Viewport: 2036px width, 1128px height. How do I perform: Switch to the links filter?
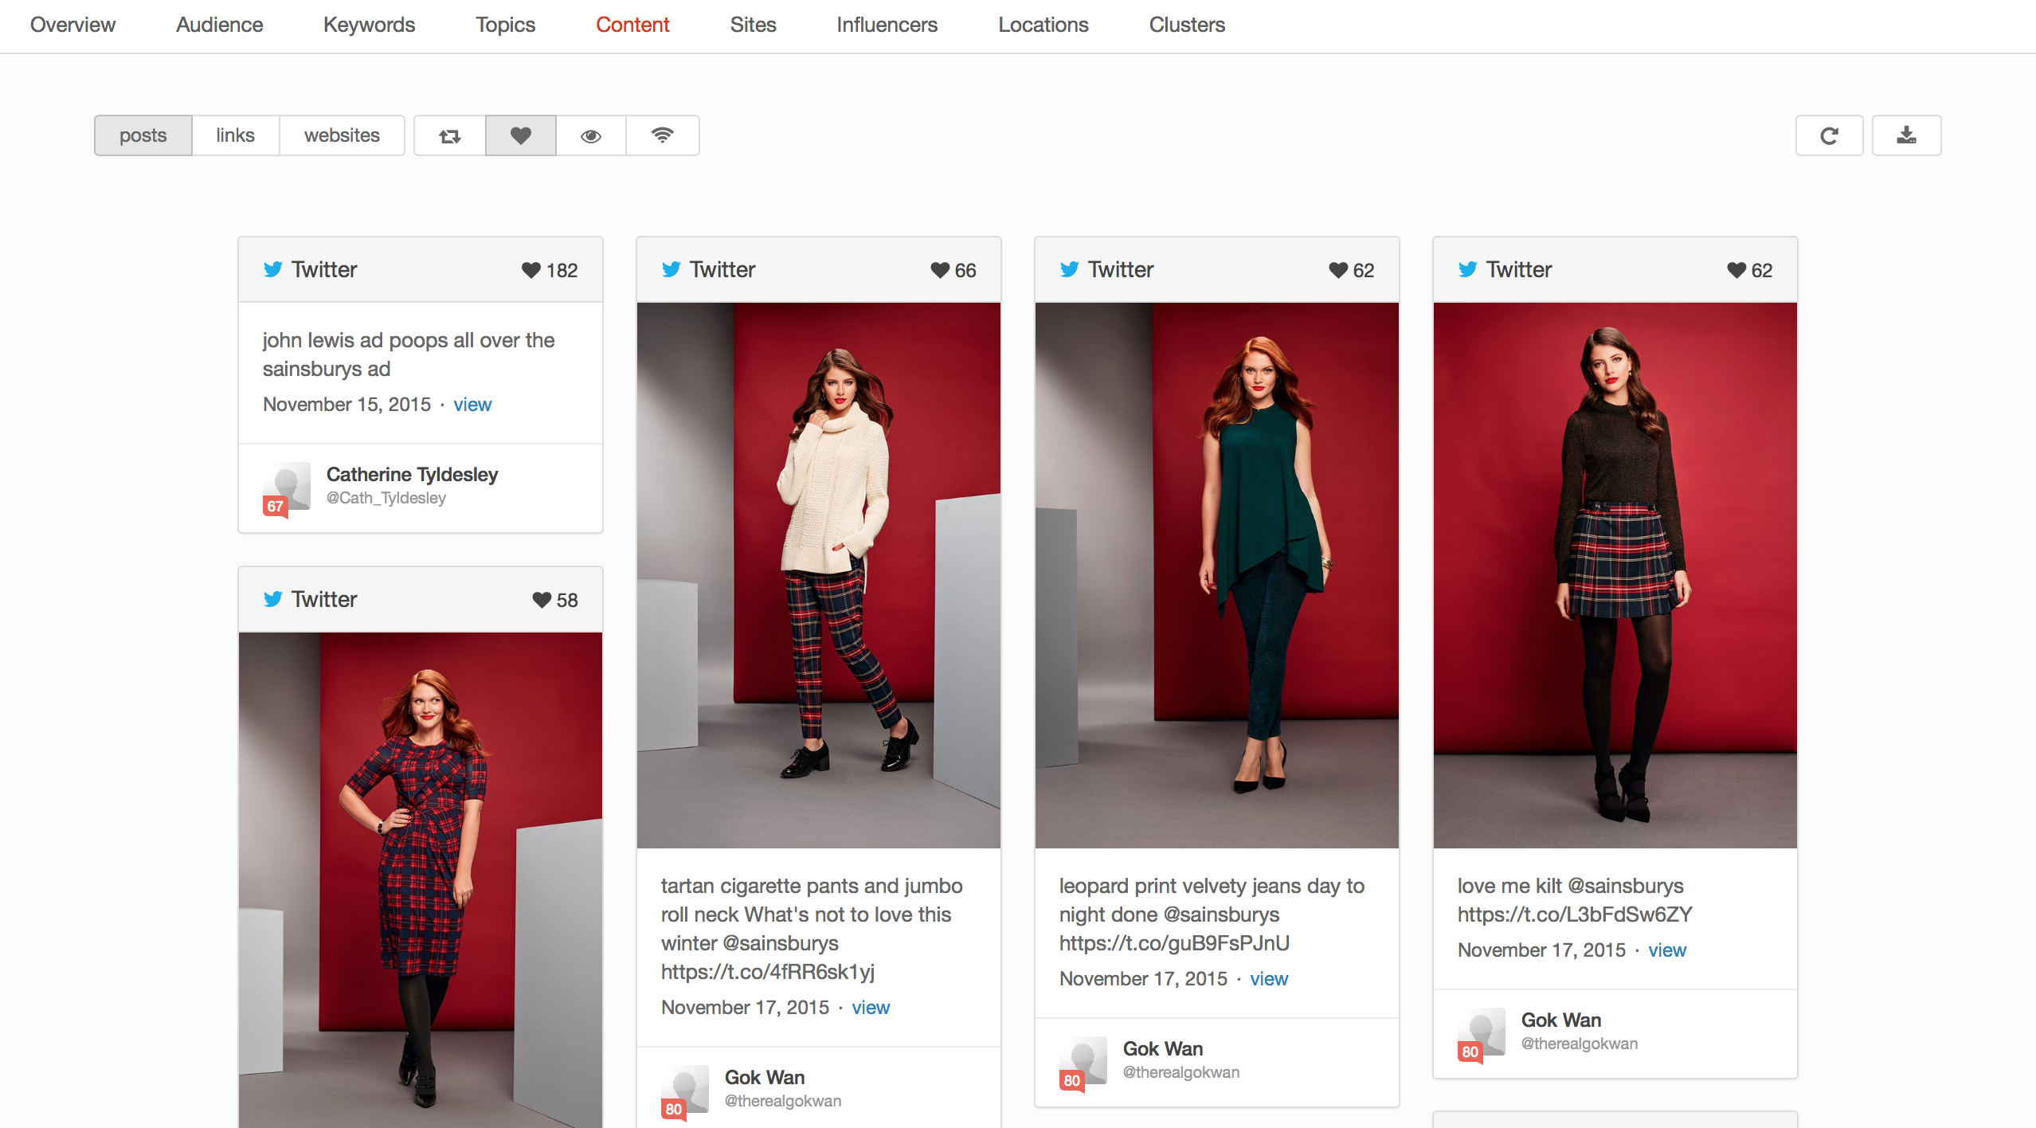(235, 135)
